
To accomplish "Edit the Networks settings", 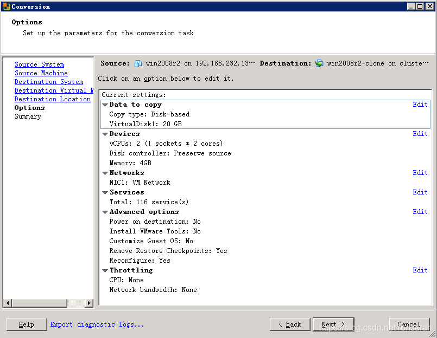I will click(x=420, y=173).
